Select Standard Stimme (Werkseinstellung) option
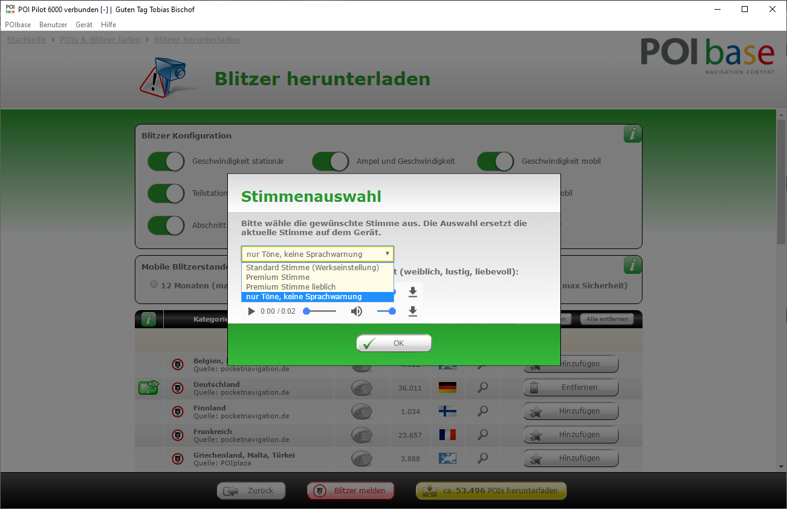This screenshot has height=509, width=787. [313, 267]
